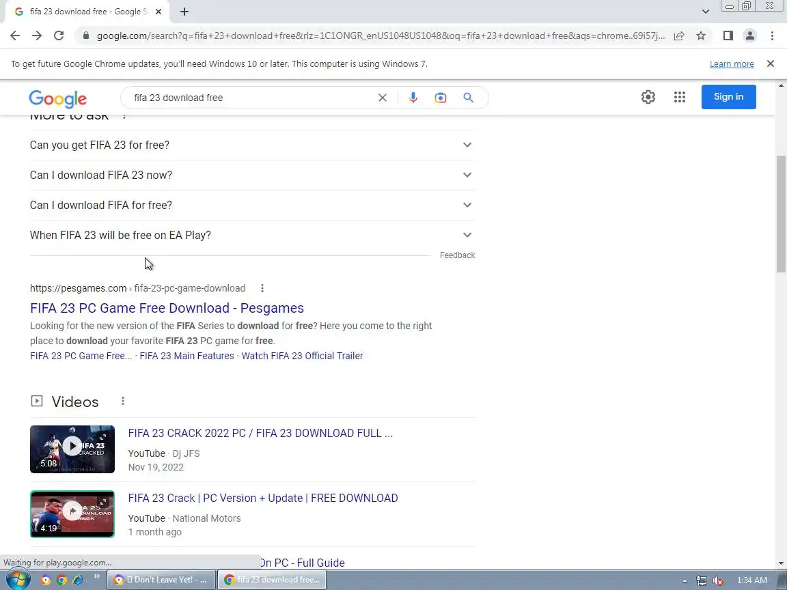Go back with the browser back arrow

(x=15, y=36)
